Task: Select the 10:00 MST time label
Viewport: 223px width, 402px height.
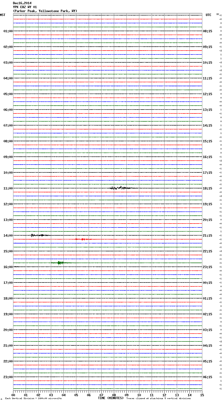Action: tap(8, 173)
